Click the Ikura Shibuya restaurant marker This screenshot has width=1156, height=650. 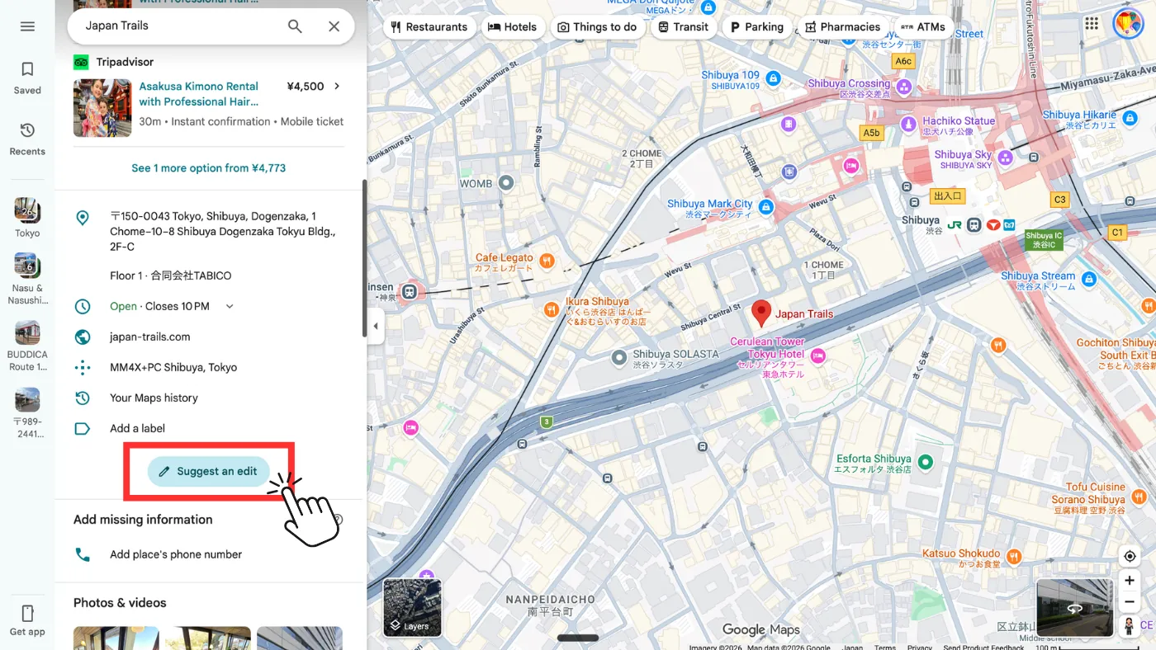coord(552,309)
